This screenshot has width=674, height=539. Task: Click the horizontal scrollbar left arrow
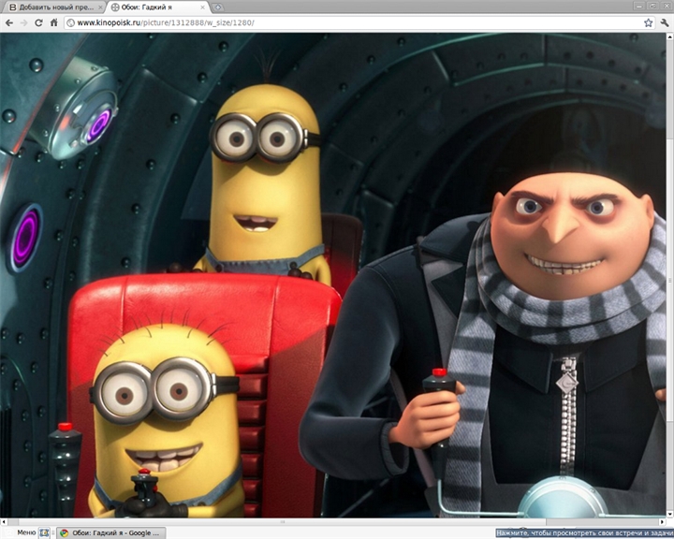(x=4, y=522)
